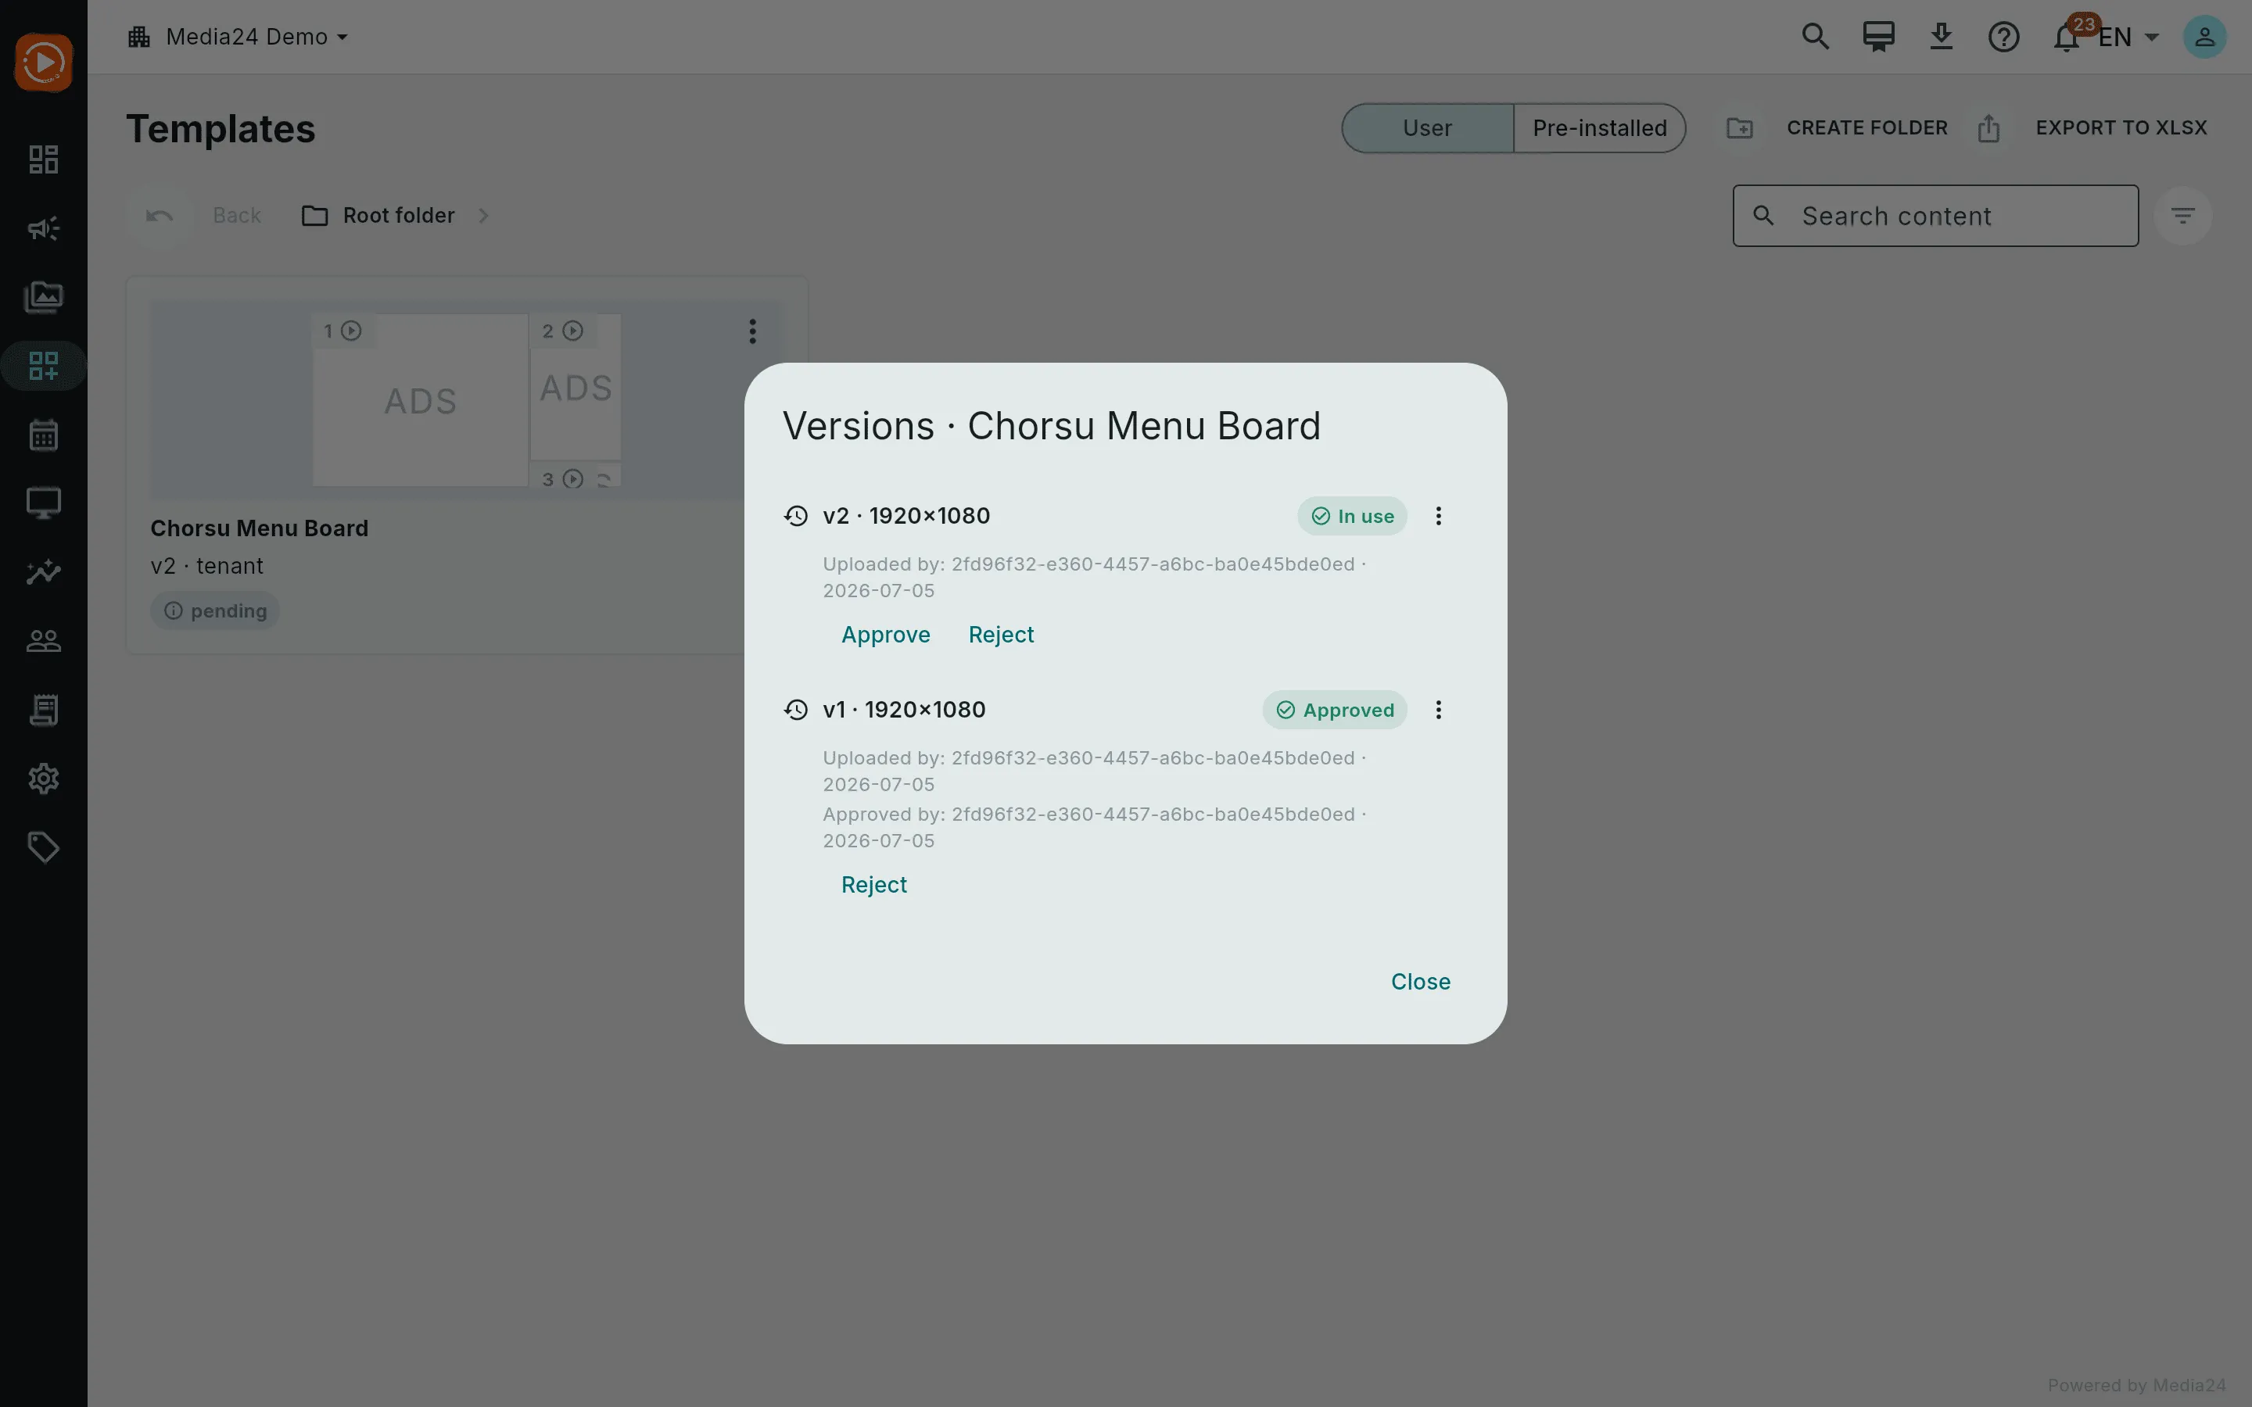Click the search magnifier in top bar

[x=1815, y=38]
